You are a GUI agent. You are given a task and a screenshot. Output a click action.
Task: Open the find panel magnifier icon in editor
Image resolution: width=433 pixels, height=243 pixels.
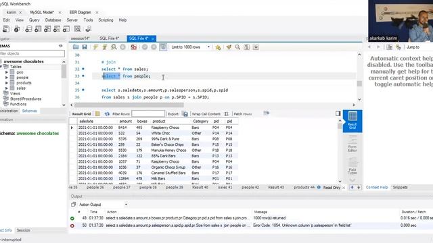237,47
